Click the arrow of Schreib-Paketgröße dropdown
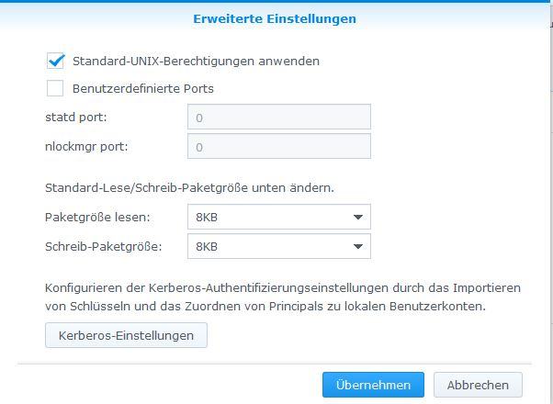The width and height of the screenshot is (553, 404). [357, 247]
